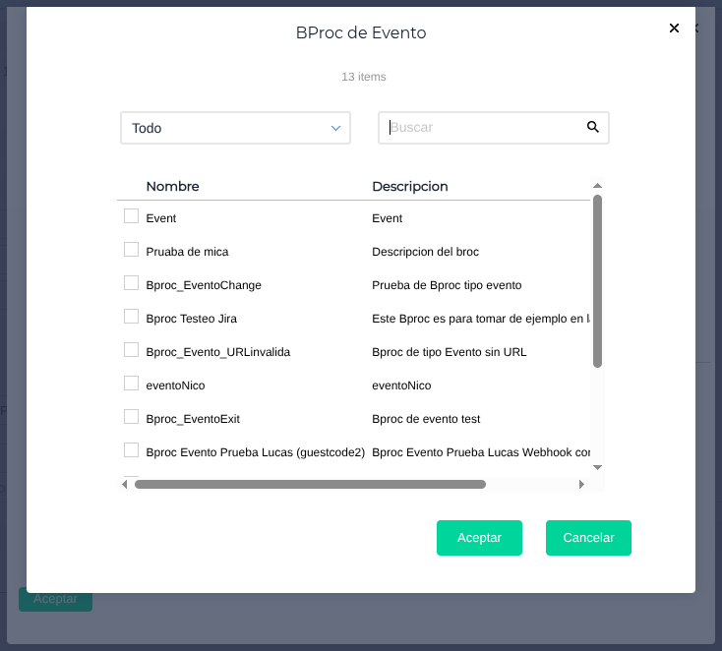This screenshot has height=651, width=722.
Task: Click the 'Bproc_EventoExit' name cell
Action: (193, 419)
